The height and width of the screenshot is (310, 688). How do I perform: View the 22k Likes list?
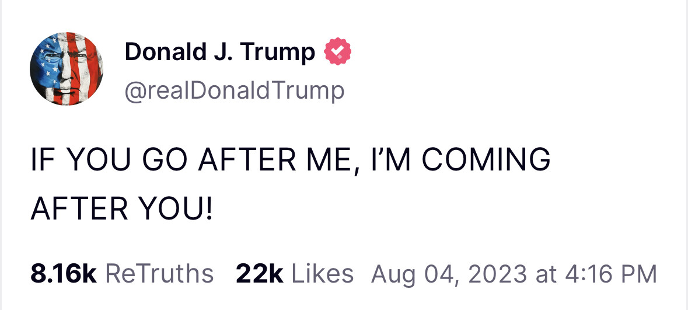point(294,273)
